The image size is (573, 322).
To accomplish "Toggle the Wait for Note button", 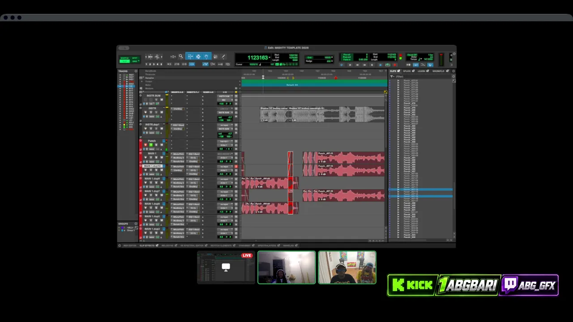I will (x=408, y=65).
